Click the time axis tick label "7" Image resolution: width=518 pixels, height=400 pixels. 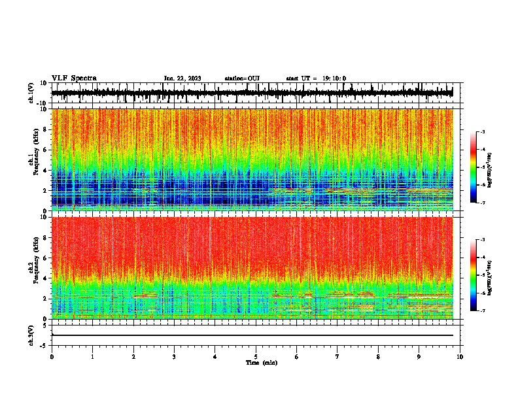[337, 357]
